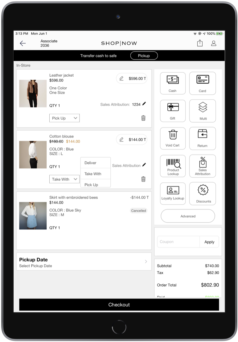Viewport: 238px width, 342px height.
Task: Tap Wi-Fi icon in status bar
Action: 195,34
